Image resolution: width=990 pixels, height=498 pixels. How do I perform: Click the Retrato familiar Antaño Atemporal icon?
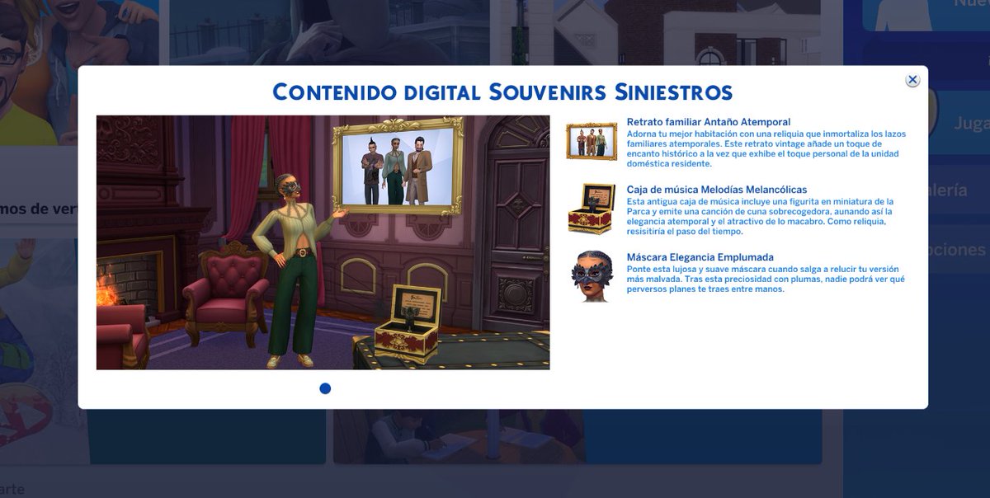click(x=592, y=140)
